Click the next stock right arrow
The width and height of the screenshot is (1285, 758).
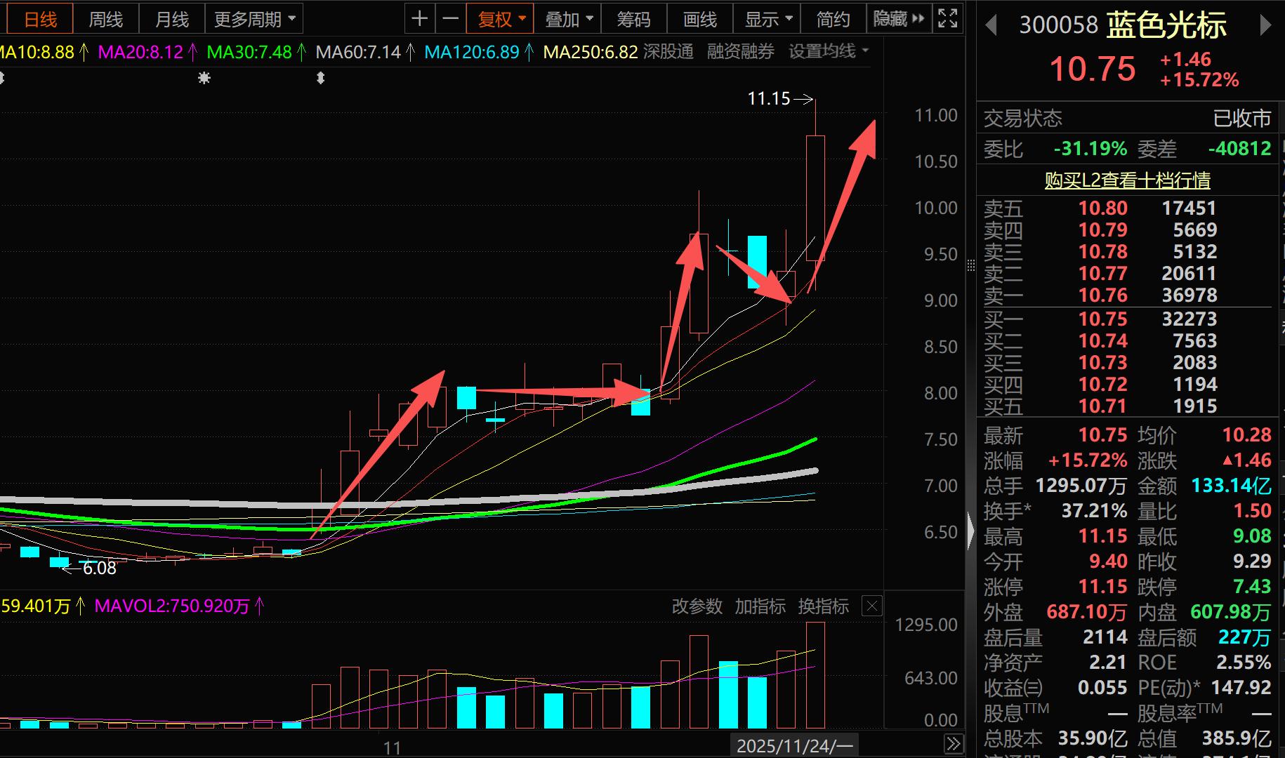pyautogui.click(x=1265, y=26)
